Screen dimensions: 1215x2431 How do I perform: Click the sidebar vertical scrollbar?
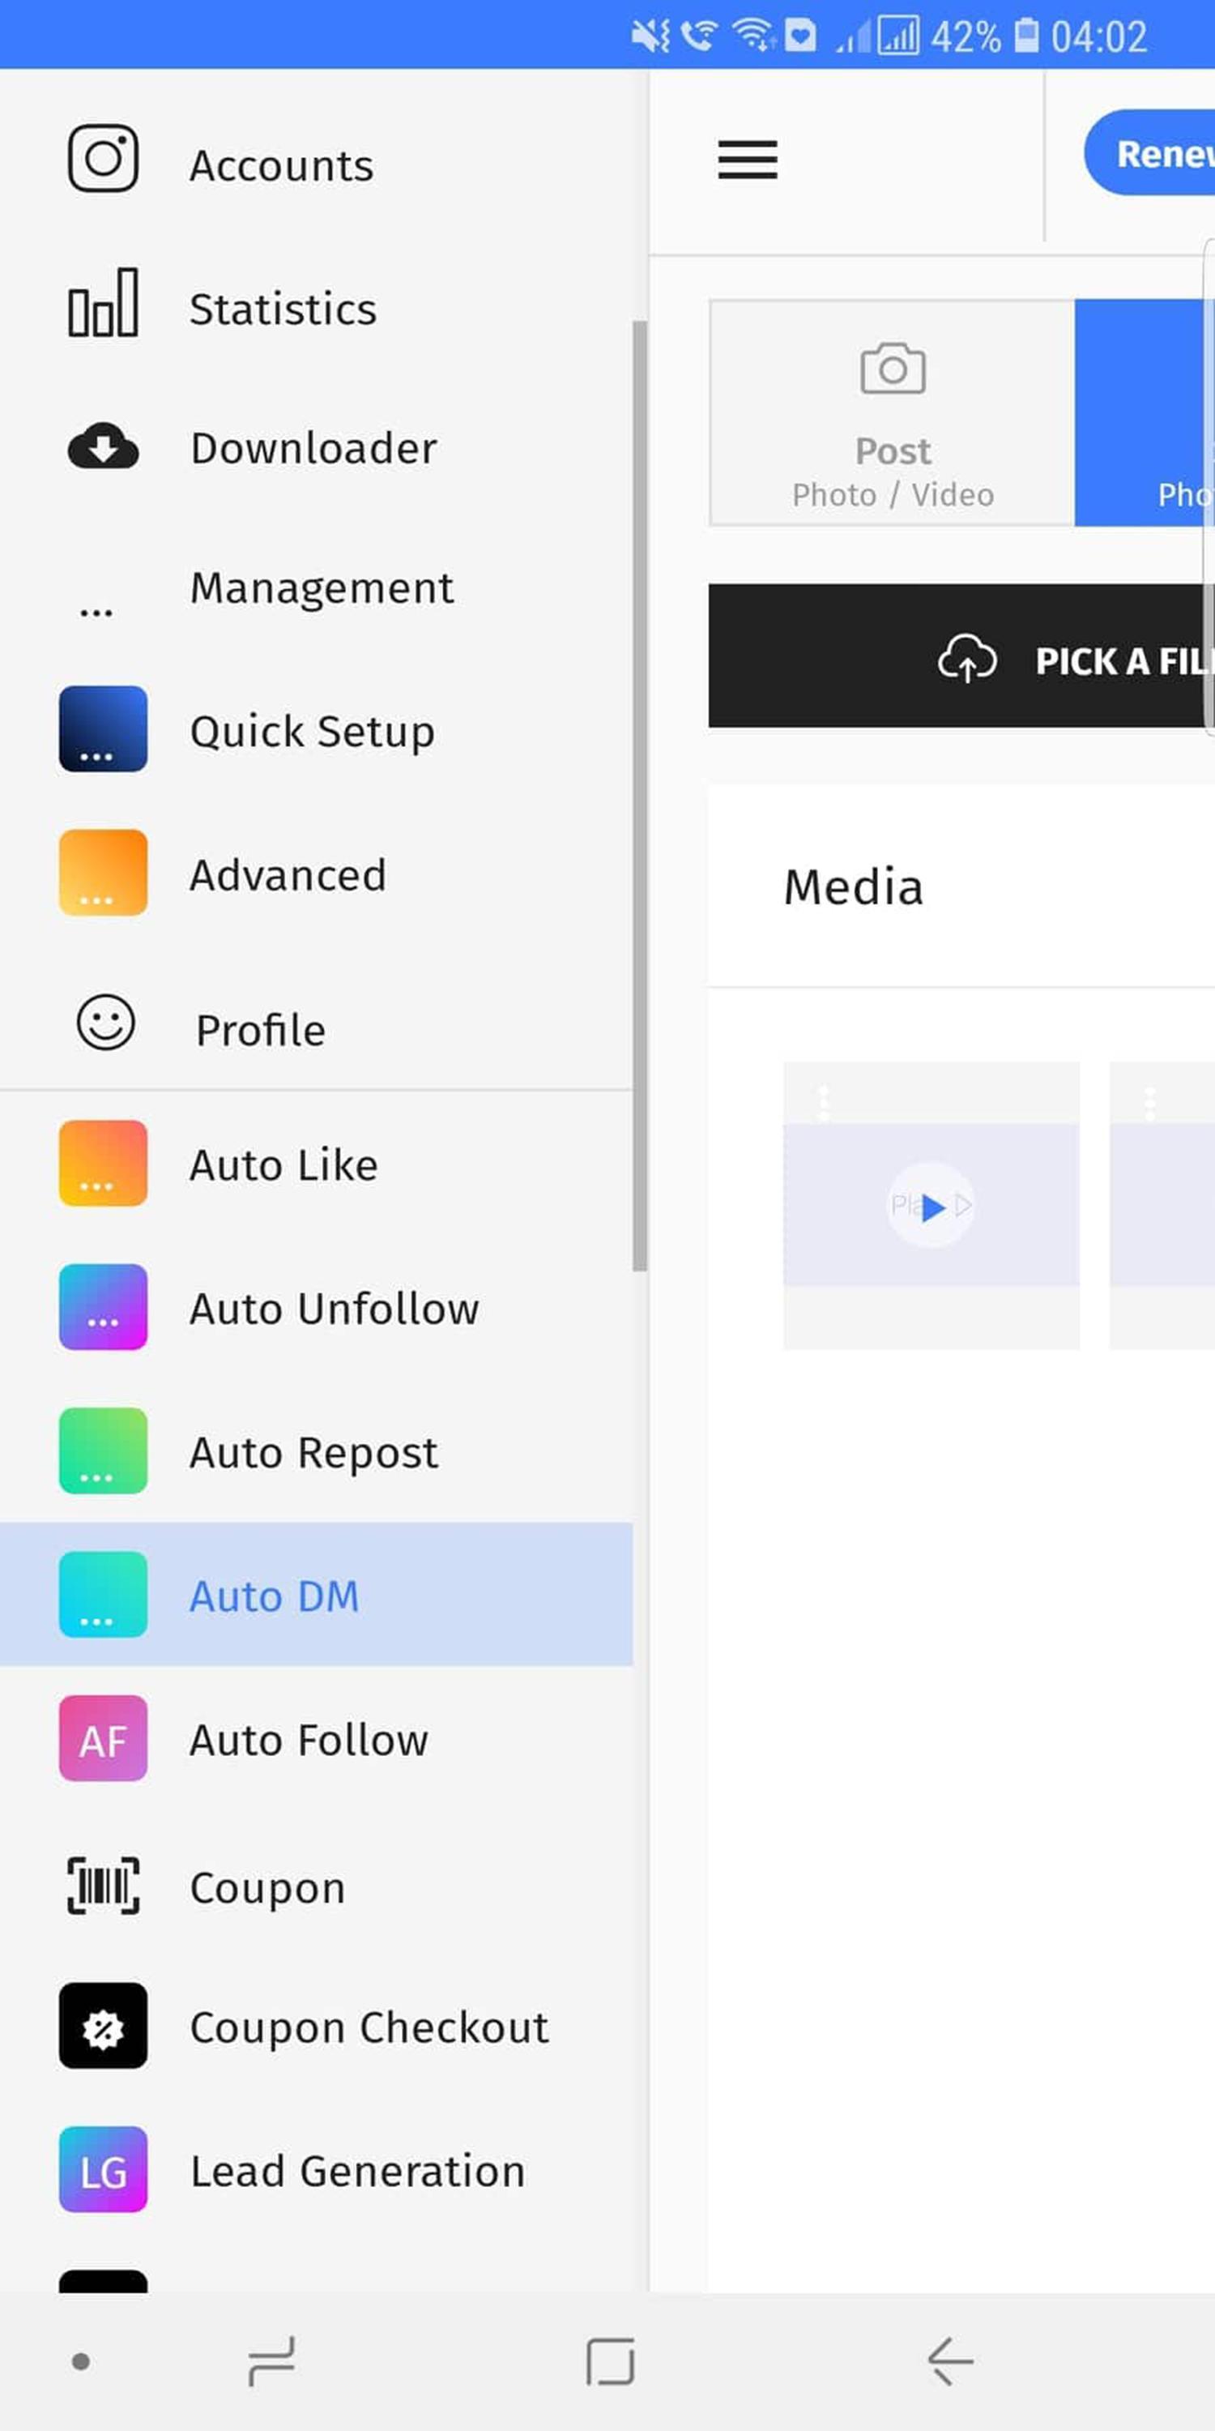click(x=640, y=796)
